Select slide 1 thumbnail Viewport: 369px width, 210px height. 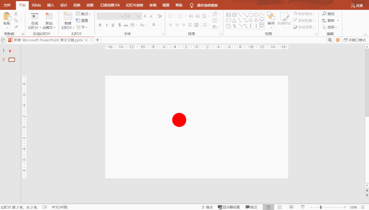12,51
